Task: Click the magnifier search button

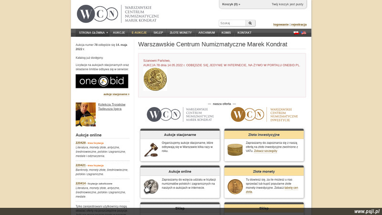Action: pyautogui.click(x=250, y=23)
